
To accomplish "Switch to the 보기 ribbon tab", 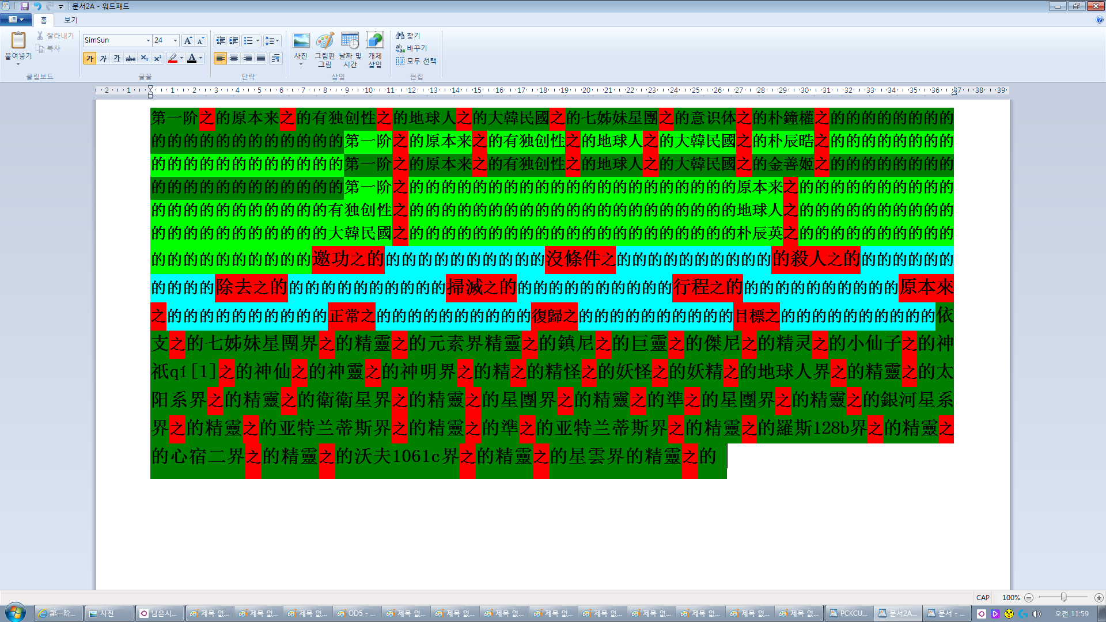I will tap(70, 20).
